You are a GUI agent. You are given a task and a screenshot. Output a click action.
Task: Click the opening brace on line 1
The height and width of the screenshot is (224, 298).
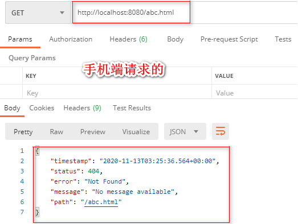click(x=37, y=151)
